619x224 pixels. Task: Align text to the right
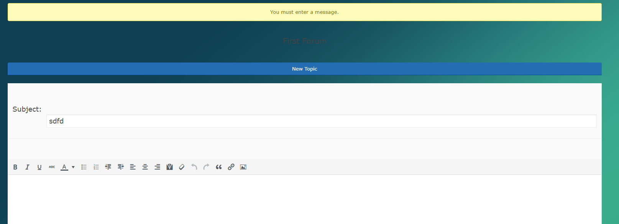pyautogui.click(x=158, y=167)
